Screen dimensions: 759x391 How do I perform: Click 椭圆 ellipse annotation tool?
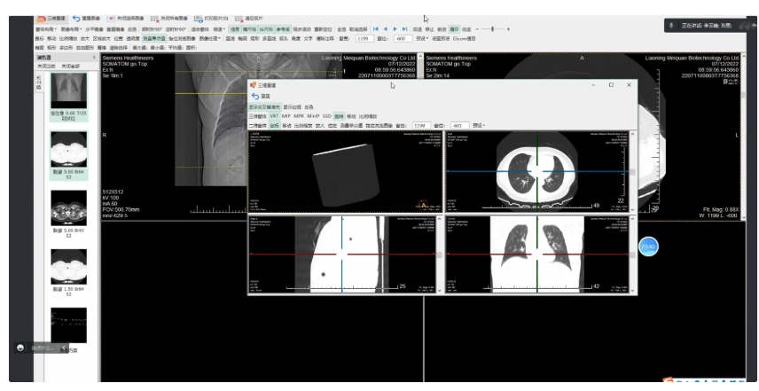tap(243, 38)
